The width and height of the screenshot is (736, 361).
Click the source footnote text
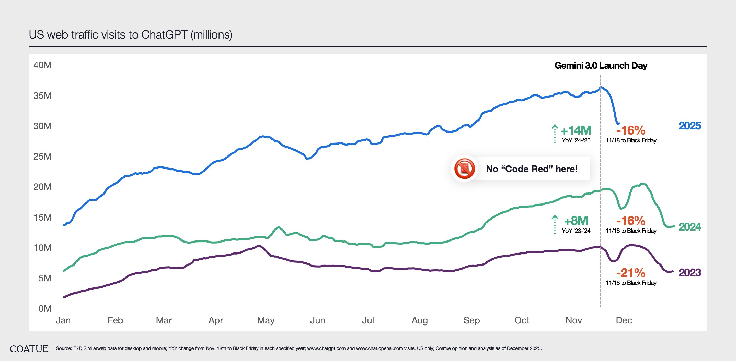(298, 348)
